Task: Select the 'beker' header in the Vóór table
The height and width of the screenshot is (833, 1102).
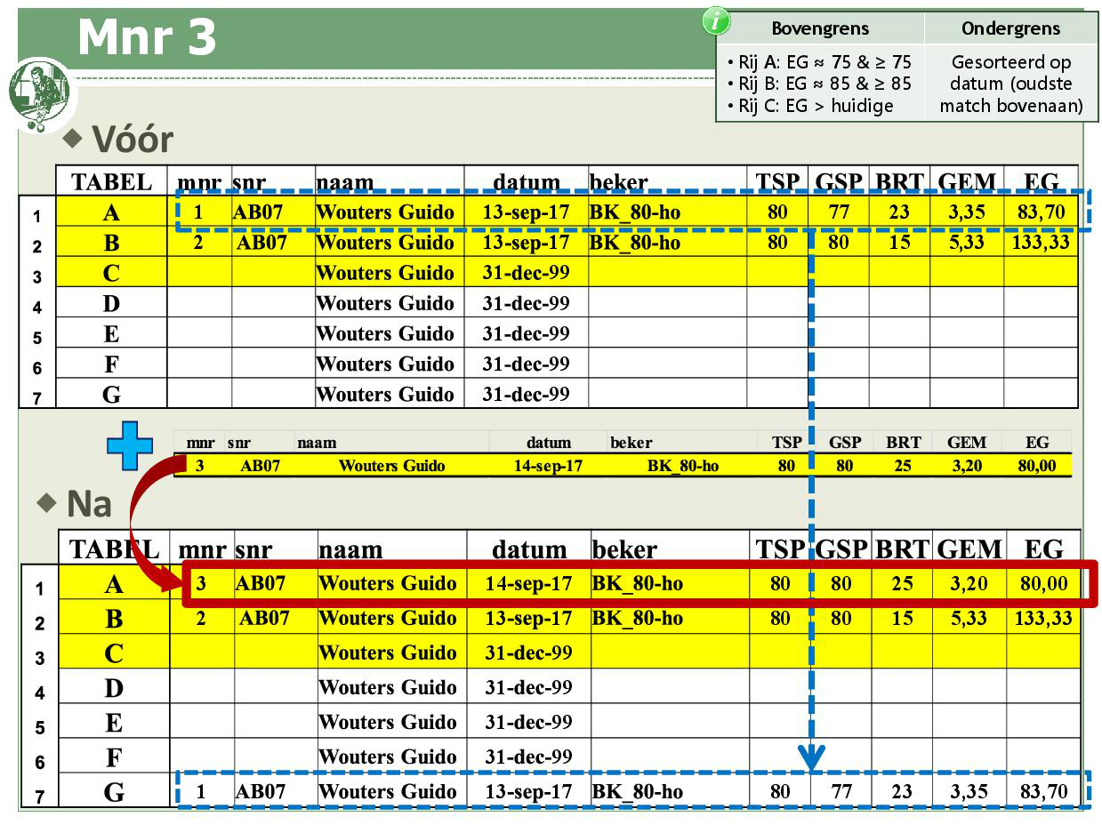Action: 619,182
